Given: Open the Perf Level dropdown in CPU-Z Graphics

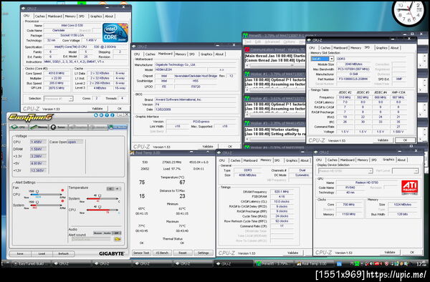Looking at the screenshot, I should click(406, 171).
